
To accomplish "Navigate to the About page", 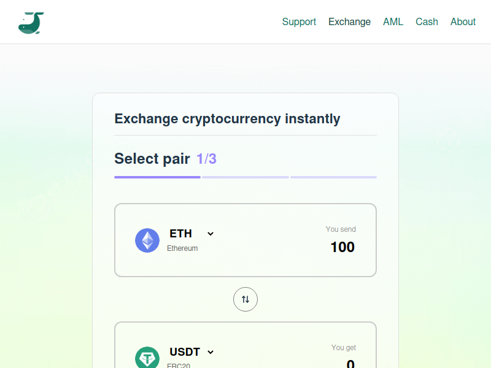I will tap(463, 22).
